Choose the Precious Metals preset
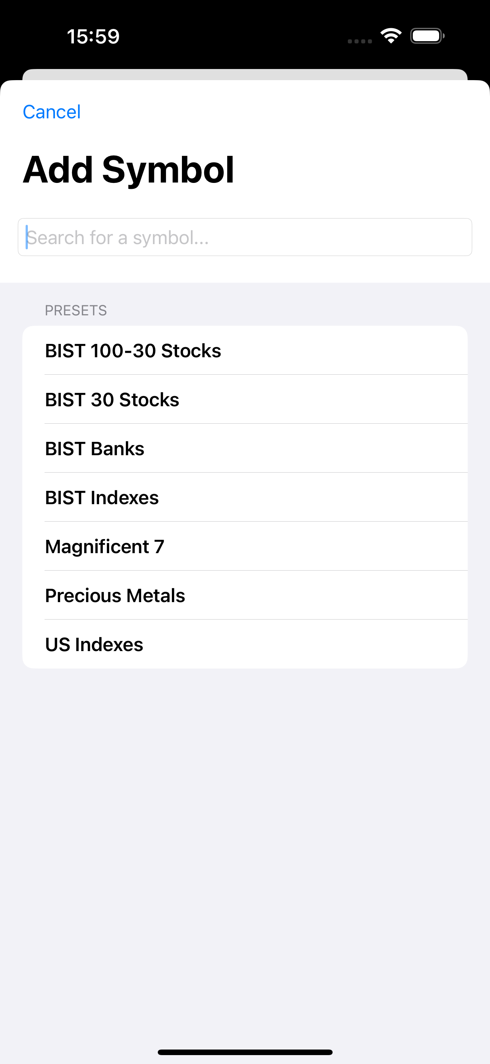Image resolution: width=490 pixels, height=1064 pixels. [x=245, y=595]
